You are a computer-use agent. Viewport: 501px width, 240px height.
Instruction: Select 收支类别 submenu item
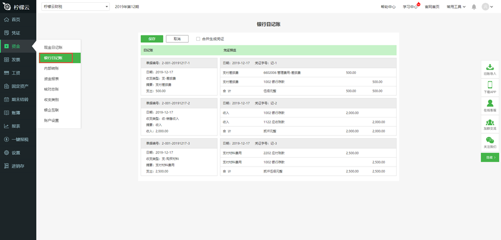51,100
